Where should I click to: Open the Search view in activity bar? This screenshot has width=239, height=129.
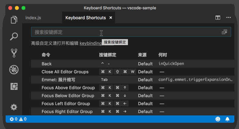tap(14, 36)
